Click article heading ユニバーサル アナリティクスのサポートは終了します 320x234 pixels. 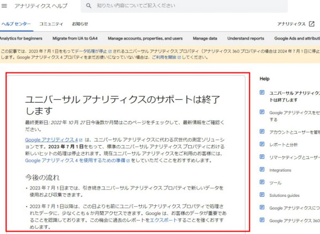tap(122, 105)
